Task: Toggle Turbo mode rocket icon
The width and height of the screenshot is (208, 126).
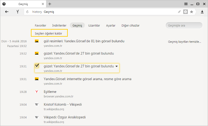Action: point(179,12)
